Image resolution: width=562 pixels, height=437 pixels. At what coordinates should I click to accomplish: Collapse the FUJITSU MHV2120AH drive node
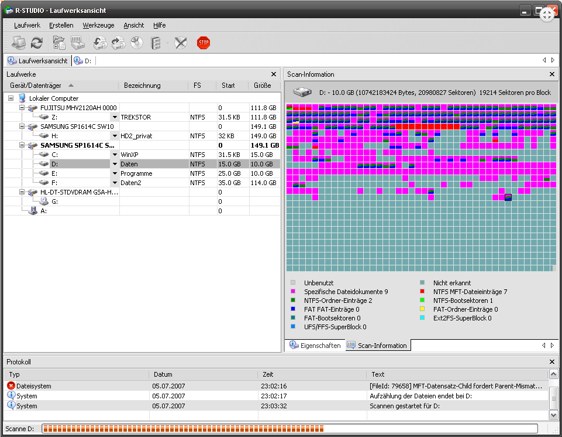tap(22, 108)
